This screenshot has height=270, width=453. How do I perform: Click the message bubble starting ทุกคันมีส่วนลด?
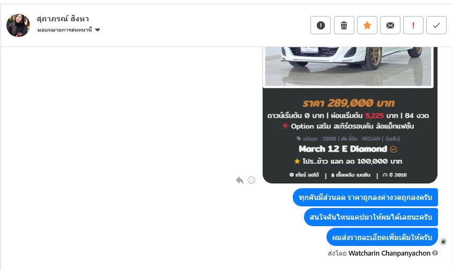pyautogui.click(x=365, y=197)
